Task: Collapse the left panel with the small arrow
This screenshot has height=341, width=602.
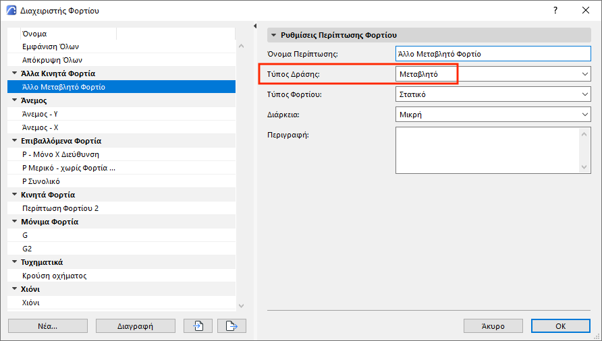Action: (x=255, y=26)
